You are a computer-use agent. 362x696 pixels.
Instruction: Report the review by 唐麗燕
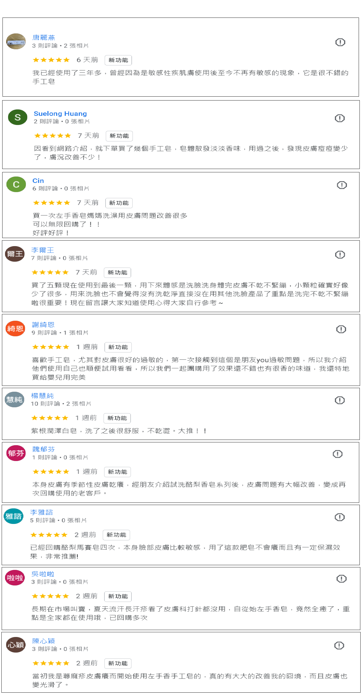[x=340, y=42]
